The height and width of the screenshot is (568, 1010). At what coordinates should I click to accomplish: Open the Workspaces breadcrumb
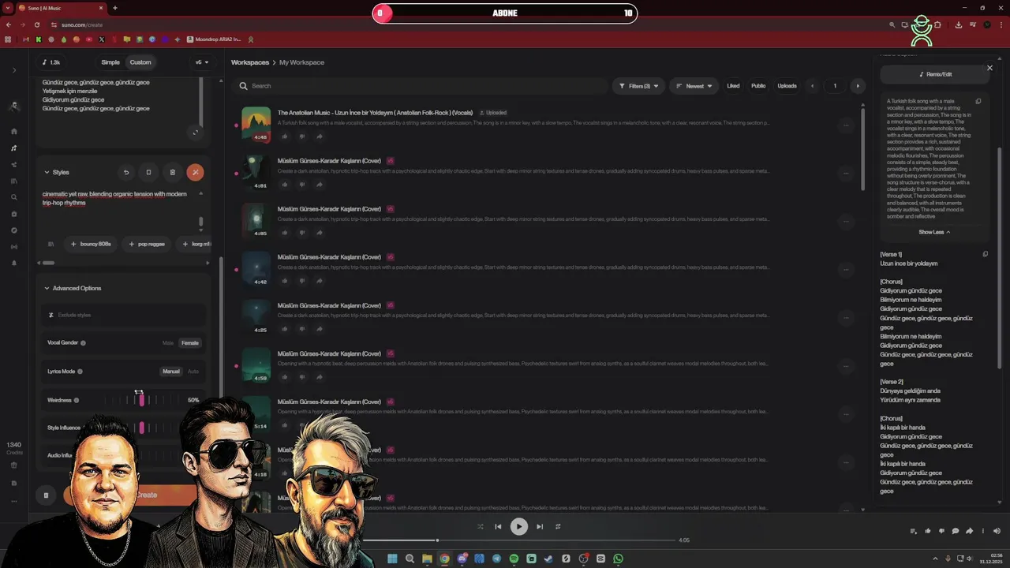(249, 62)
